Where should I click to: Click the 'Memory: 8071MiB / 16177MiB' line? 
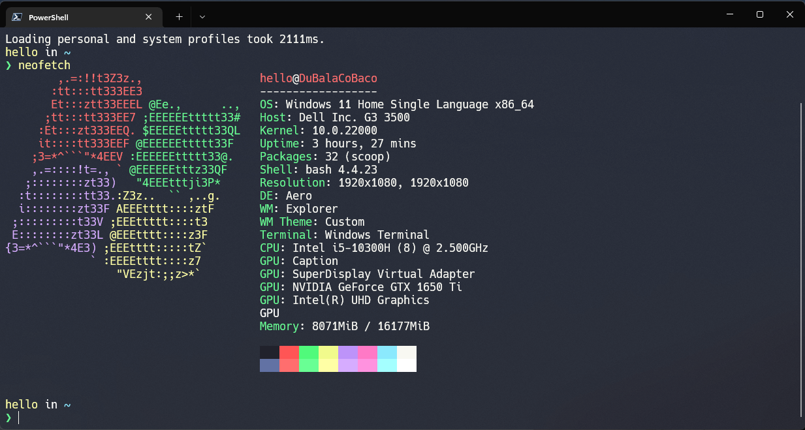click(345, 326)
